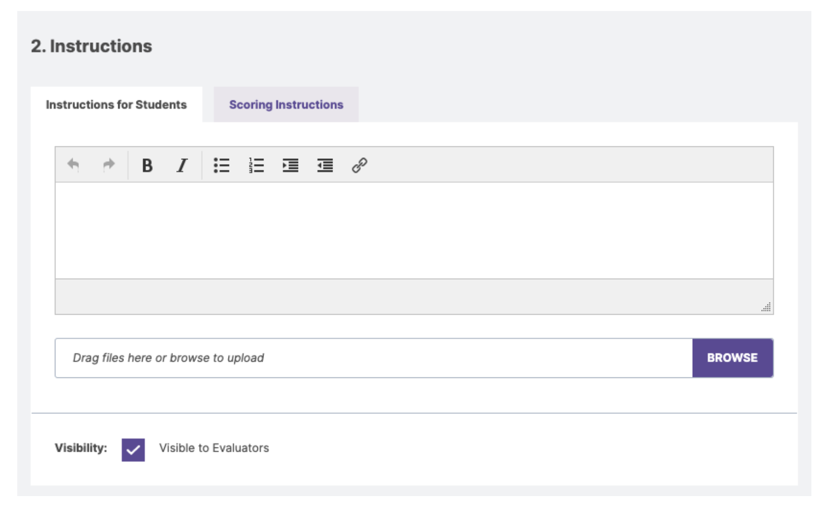The height and width of the screenshot is (506, 825).
Task: Click the gray status bar below the editor
Action: (408, 296)
